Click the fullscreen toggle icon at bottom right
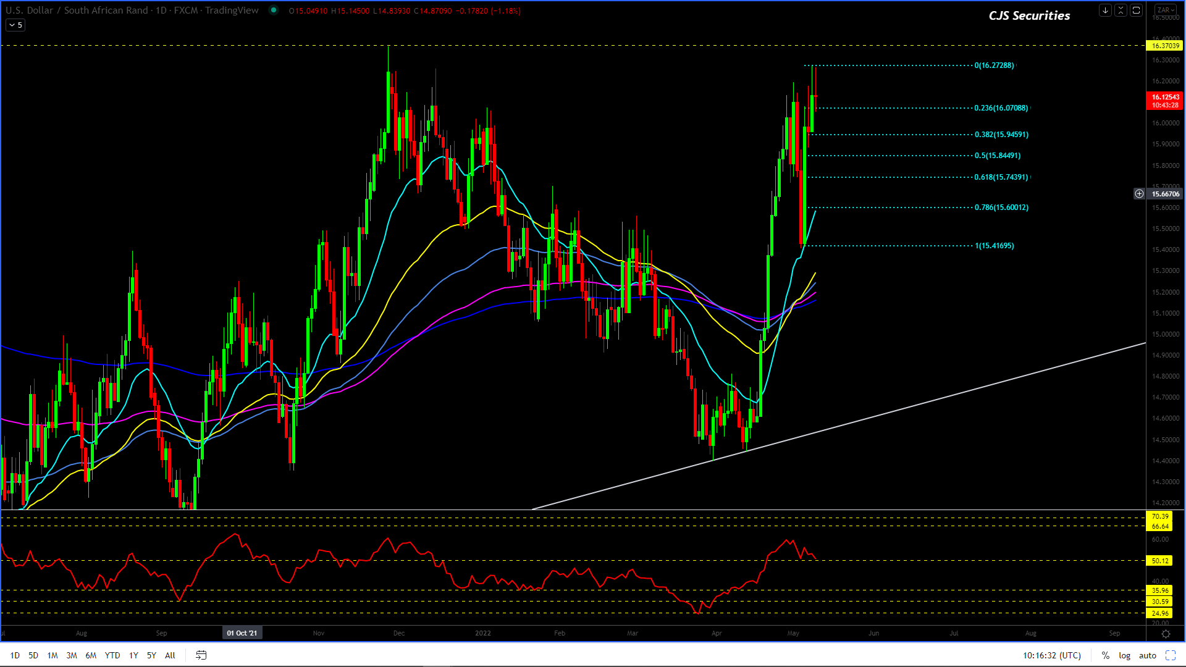1186x667 pixels. pyautogui.click(x=1171, y=655)
